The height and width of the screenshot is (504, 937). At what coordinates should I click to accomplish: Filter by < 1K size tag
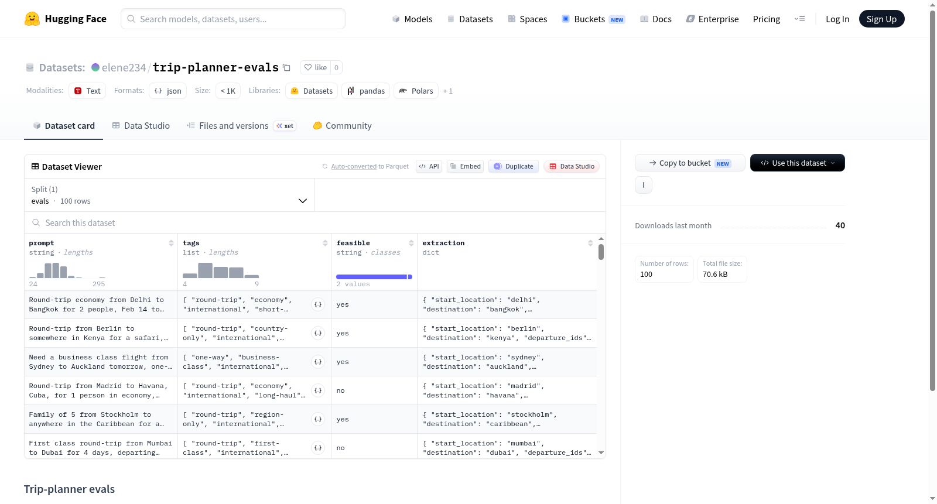tap(228, 91)
